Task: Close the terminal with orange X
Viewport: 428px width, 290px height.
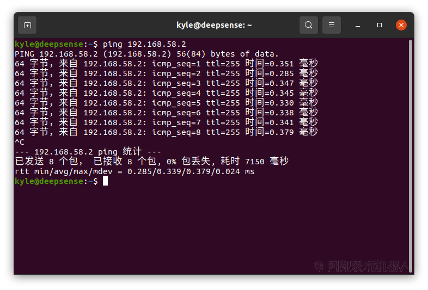Action: tap(401, 25)
